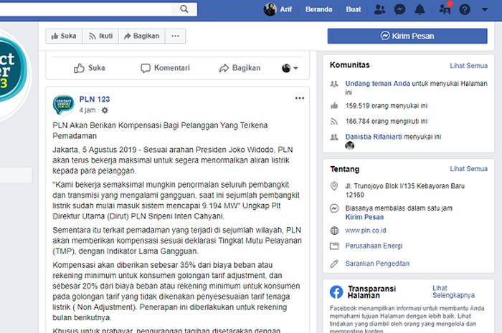Image resolution: width=502 pixels, height=333 pixels.
Task: Open www.pln.co.id website link
Action: point(366,231)
